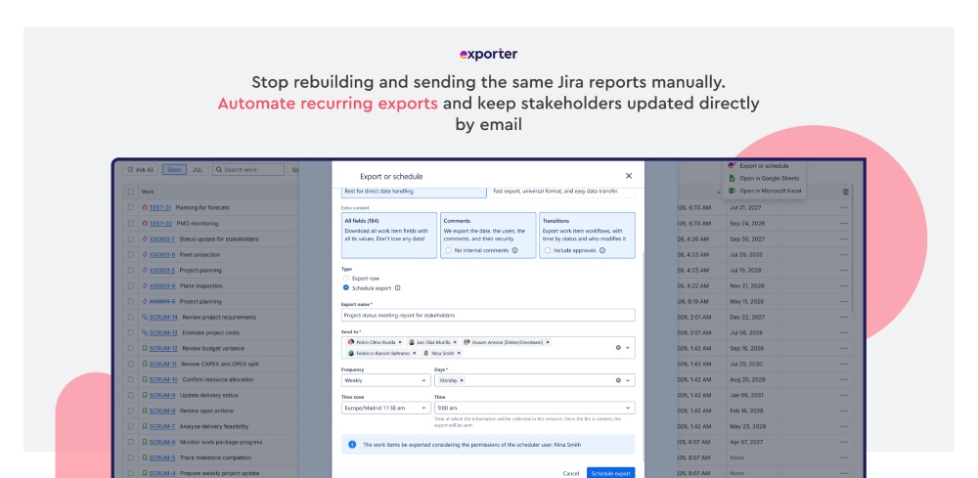Viewport: 978px width, 478px height.
Task: Open work item TEST-20 link
Action: pos(160,223)
